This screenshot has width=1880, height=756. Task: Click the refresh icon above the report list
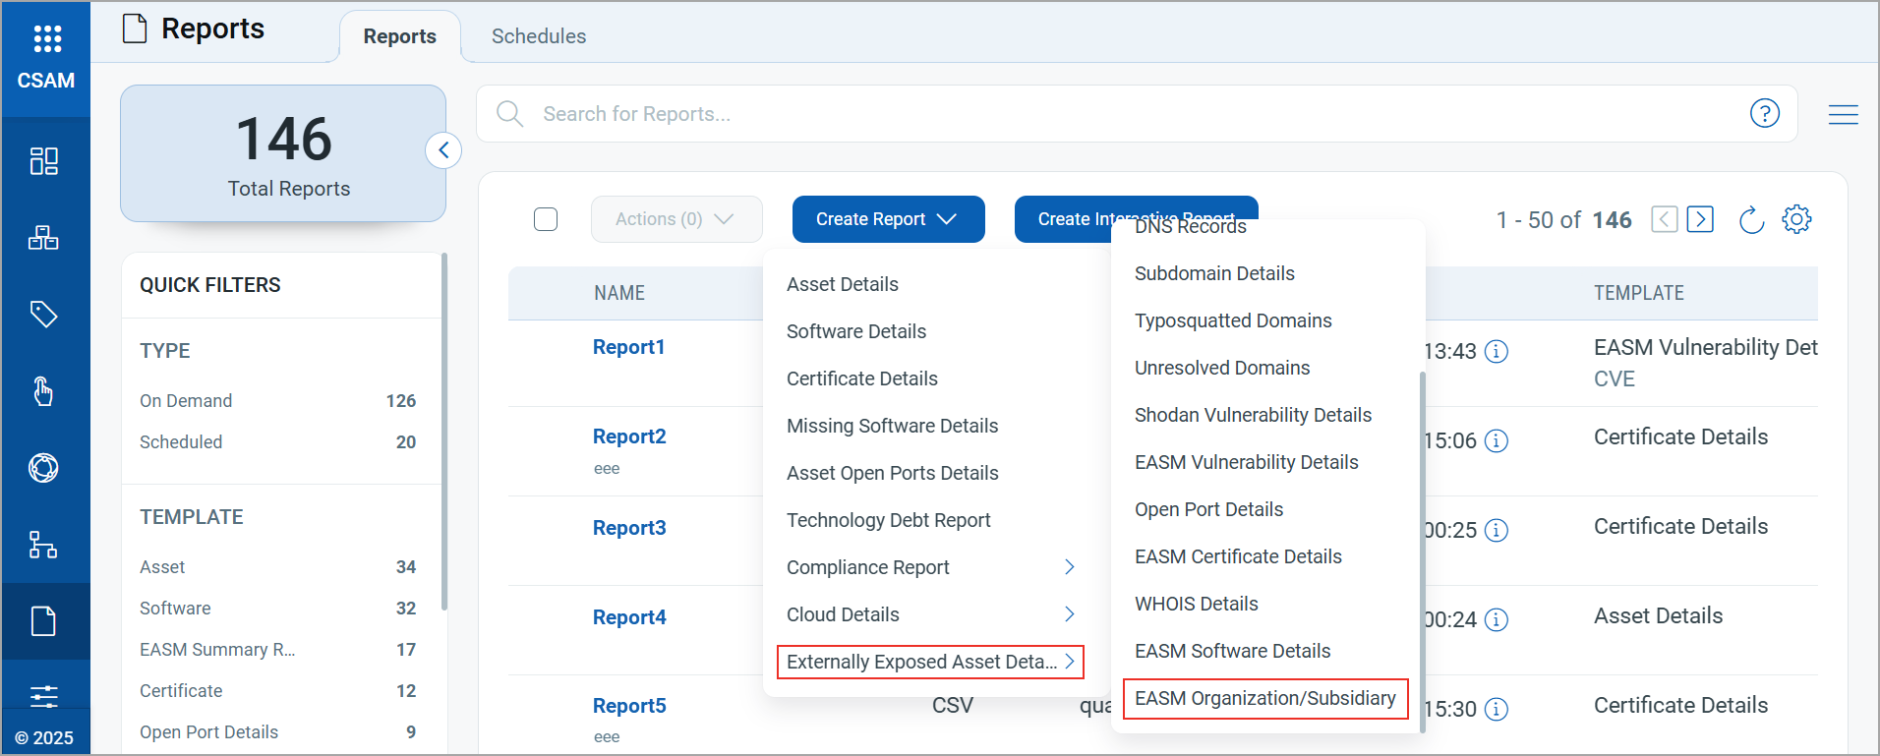coord(1751,219)
